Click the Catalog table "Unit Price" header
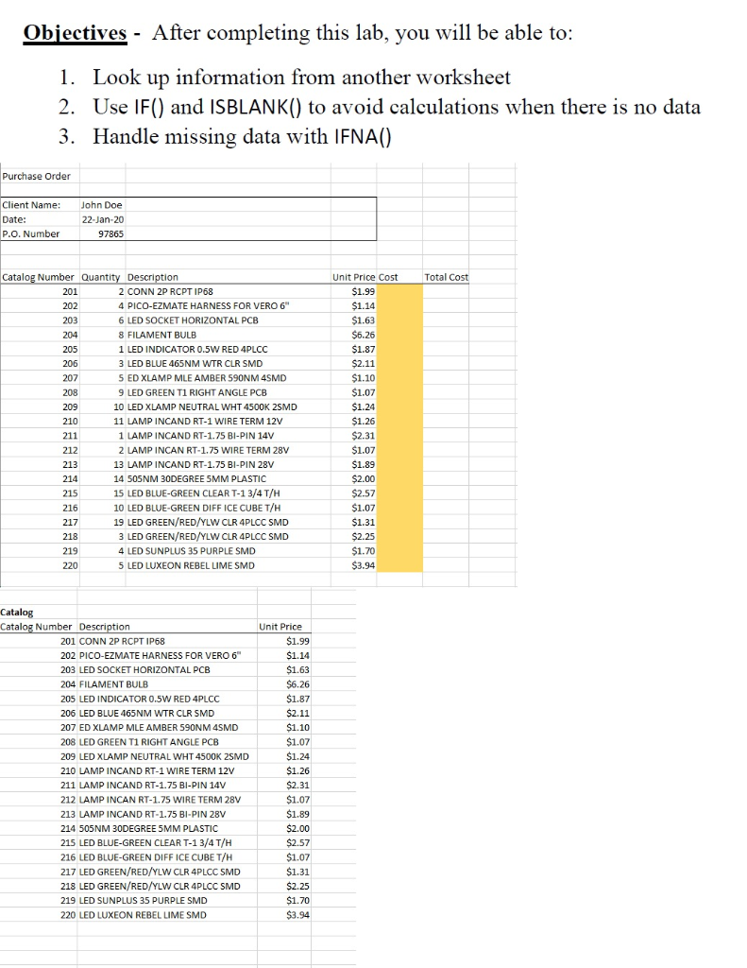This screenshot has width=747, height=968. [280, 627]
